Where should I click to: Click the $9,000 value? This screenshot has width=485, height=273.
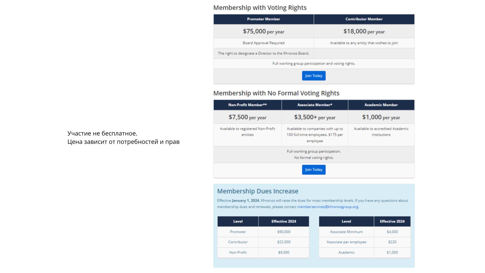[284, 252]
